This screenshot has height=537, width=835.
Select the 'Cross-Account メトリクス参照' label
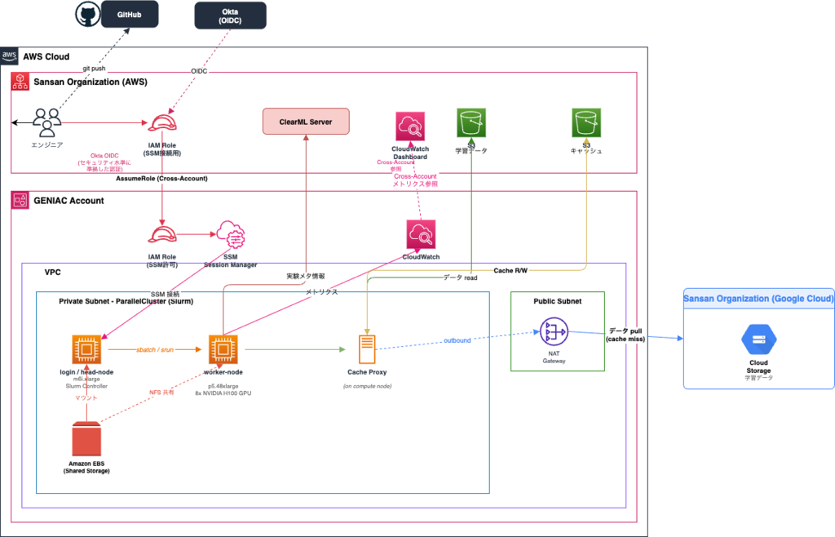[415, 180]
